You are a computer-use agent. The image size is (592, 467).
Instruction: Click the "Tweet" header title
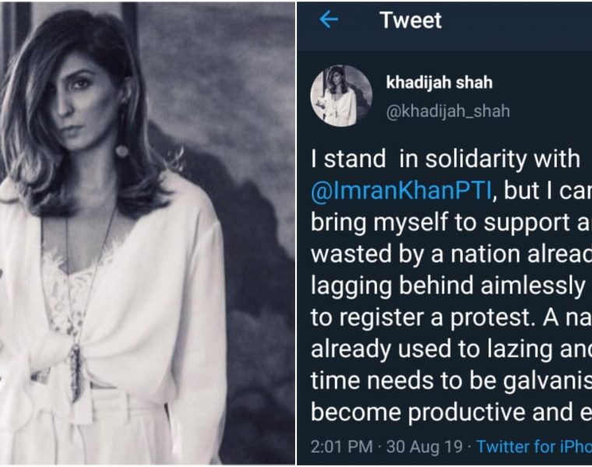(411, 21)
